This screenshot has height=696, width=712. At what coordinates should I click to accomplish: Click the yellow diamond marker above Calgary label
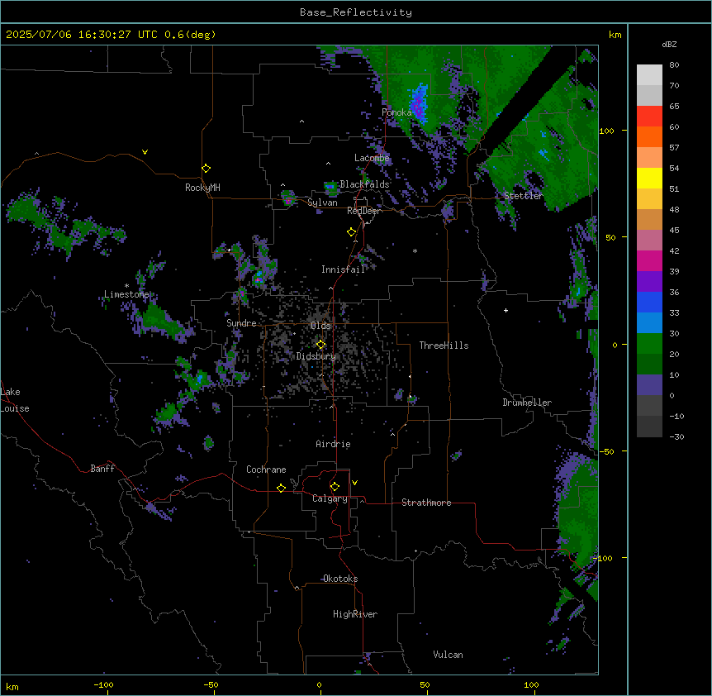click(x=335, y=487)
